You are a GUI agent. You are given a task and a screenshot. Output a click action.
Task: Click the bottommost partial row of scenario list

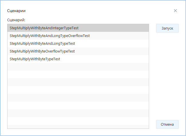78,127
